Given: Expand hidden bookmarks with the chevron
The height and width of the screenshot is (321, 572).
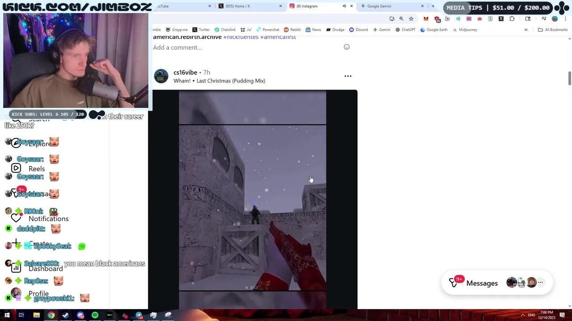Looking at the screenshot, I should [x=526, y=30].
